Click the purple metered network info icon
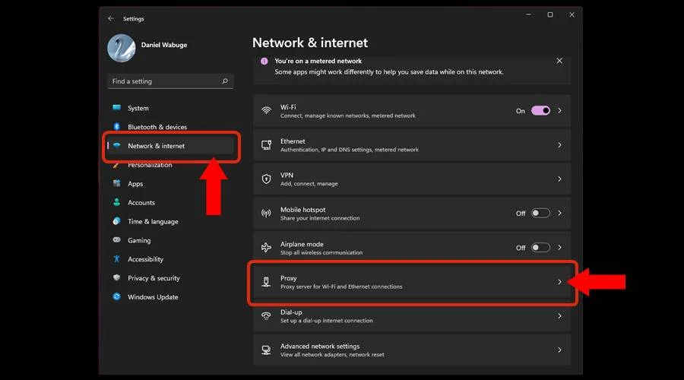This screenshot has width=684, height=380. click(264, 61)
